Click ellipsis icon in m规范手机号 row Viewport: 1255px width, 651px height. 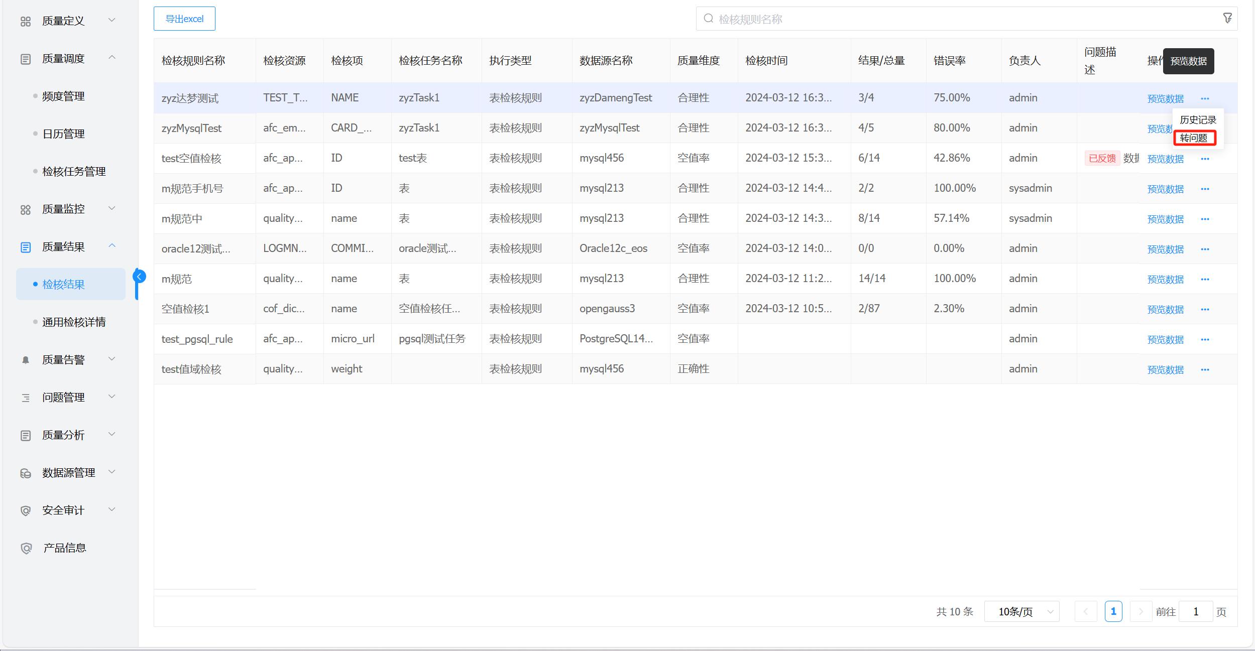(1205, 189)
